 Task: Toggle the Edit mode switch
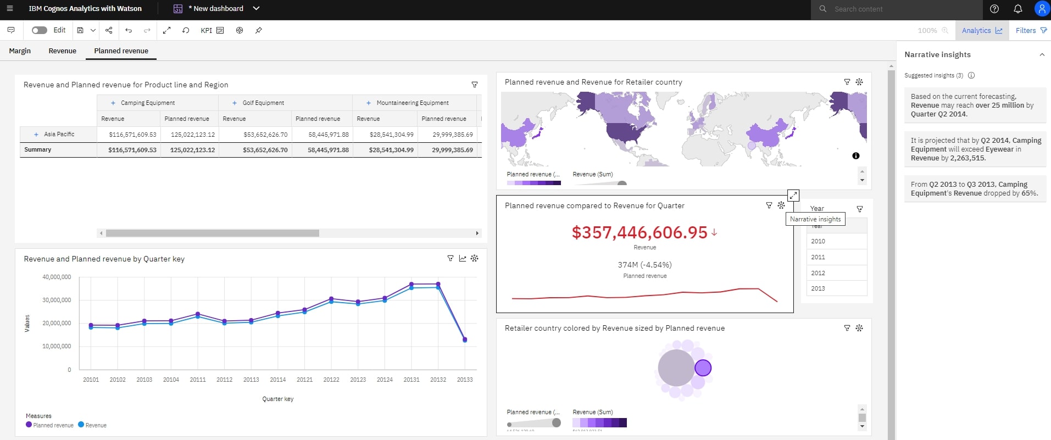pos(40,30)
